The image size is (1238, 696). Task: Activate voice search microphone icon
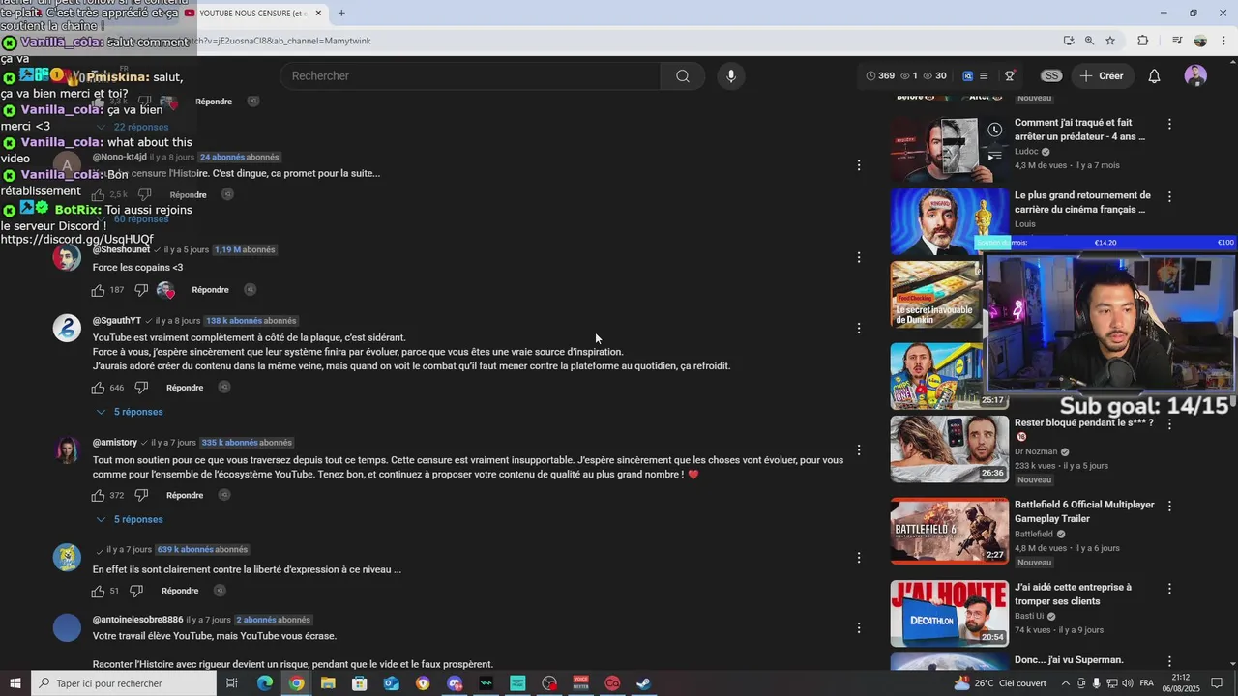(731, 76)
